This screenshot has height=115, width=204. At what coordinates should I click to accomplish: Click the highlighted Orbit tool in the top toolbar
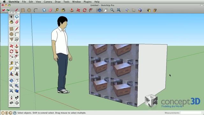99,10
